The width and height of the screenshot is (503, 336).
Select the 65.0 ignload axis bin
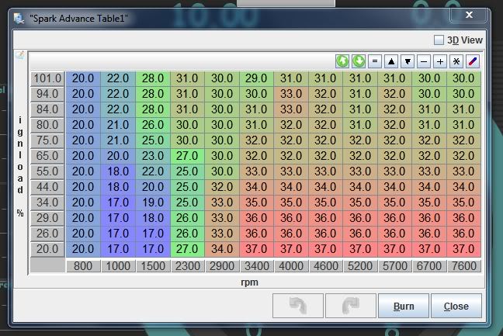point(47,156)
